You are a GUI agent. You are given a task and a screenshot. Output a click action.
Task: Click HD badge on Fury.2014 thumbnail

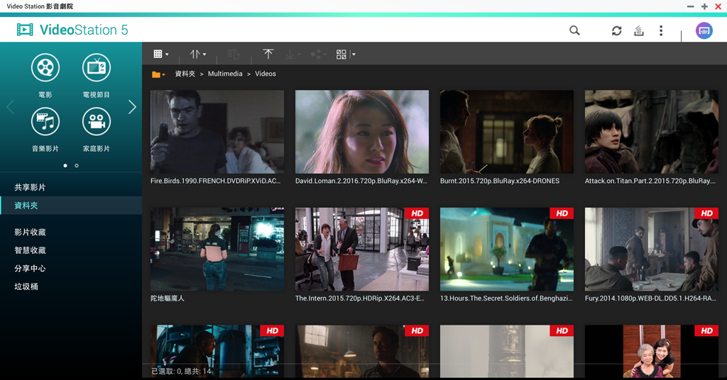point(706,213)
